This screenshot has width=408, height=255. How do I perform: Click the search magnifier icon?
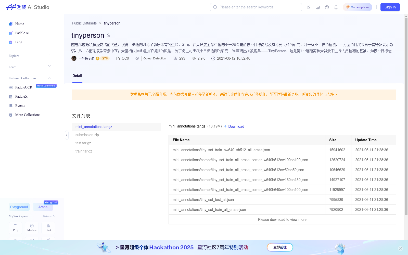point(215,7)
